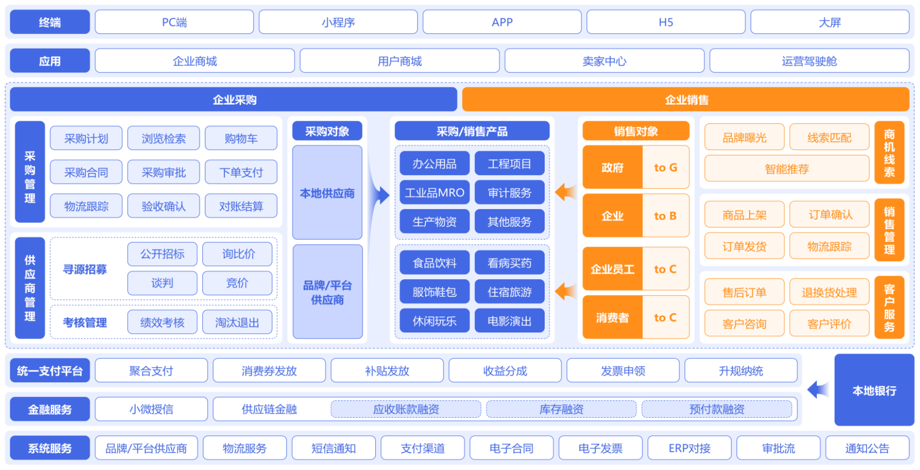Open the 智能推荐 box

tap(787, 169)
